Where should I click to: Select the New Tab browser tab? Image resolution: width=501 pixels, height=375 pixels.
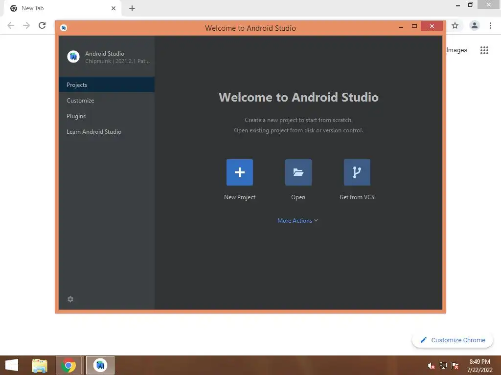(x=63, y=8)
